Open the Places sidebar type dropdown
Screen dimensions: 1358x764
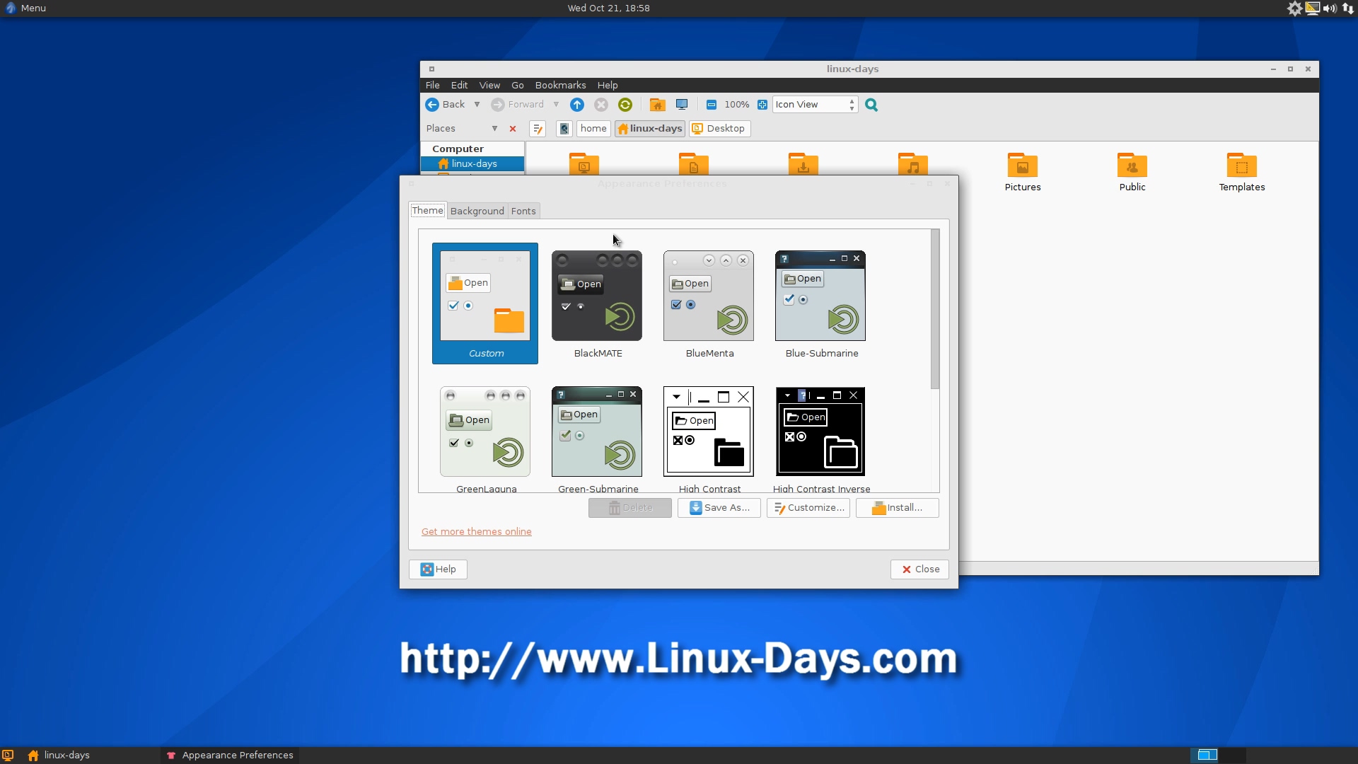462,129
